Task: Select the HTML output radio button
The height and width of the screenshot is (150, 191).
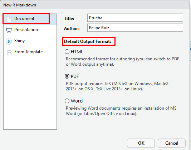Action: tap(67, 51)
